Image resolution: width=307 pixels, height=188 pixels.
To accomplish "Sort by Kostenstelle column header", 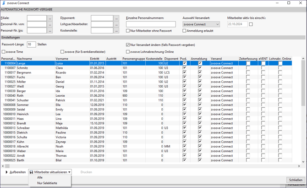I will tap(154, 59).
